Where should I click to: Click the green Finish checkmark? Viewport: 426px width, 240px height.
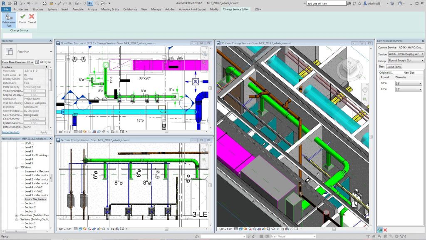[x=22, y=18]
